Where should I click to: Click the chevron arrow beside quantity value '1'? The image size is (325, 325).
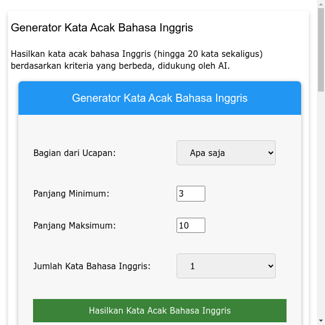(271, 266)
